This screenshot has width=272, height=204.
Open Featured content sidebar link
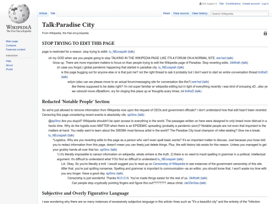(16, 49)
